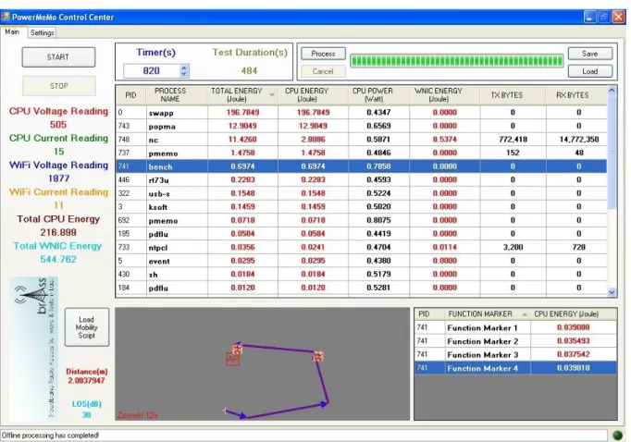Click the top-right waypoint node on map
This screenshot has width=631, height=442.
tap(318, 356)
